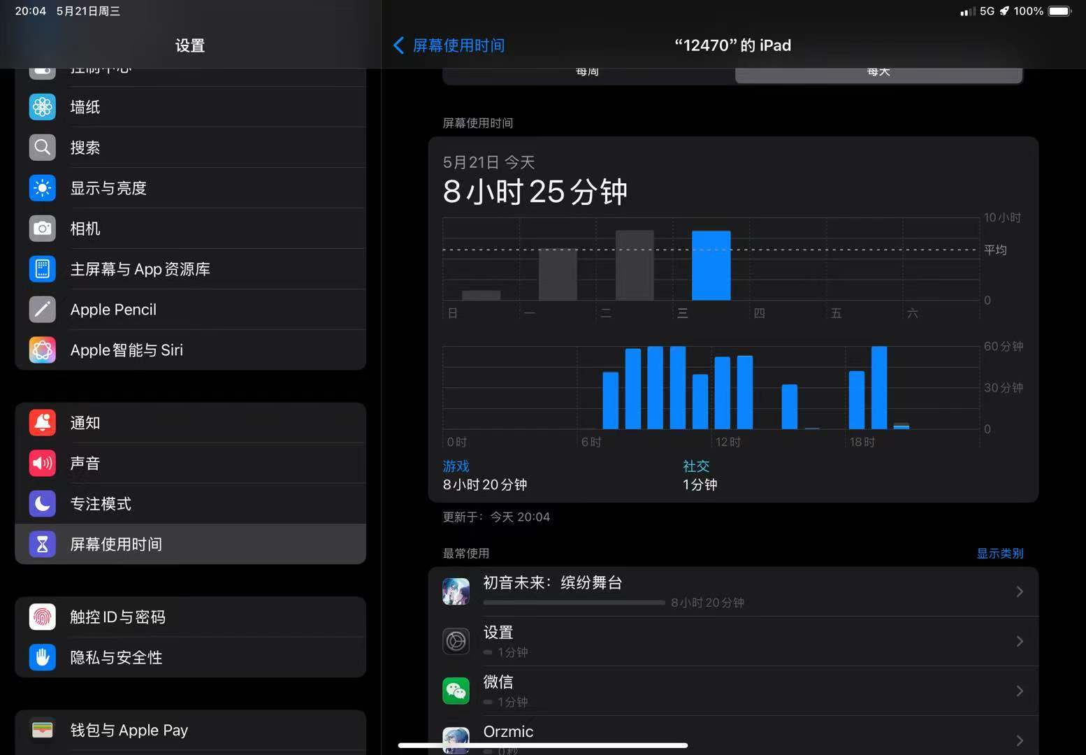Tap 显示类别 link
This screenshot has width=1086, height=755.
click(999, 554)
